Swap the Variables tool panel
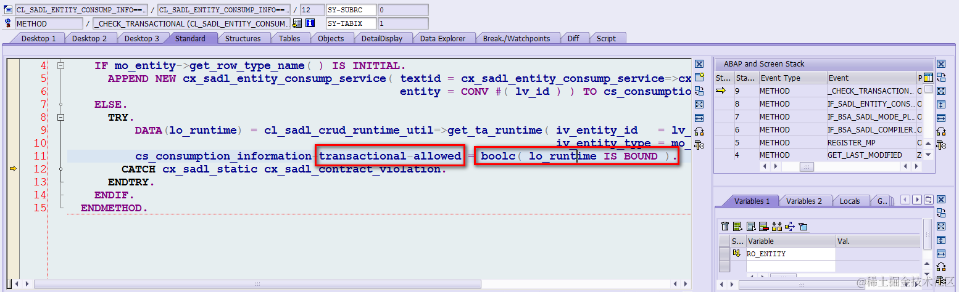This screenshot has height=292, width=959. 941,213
